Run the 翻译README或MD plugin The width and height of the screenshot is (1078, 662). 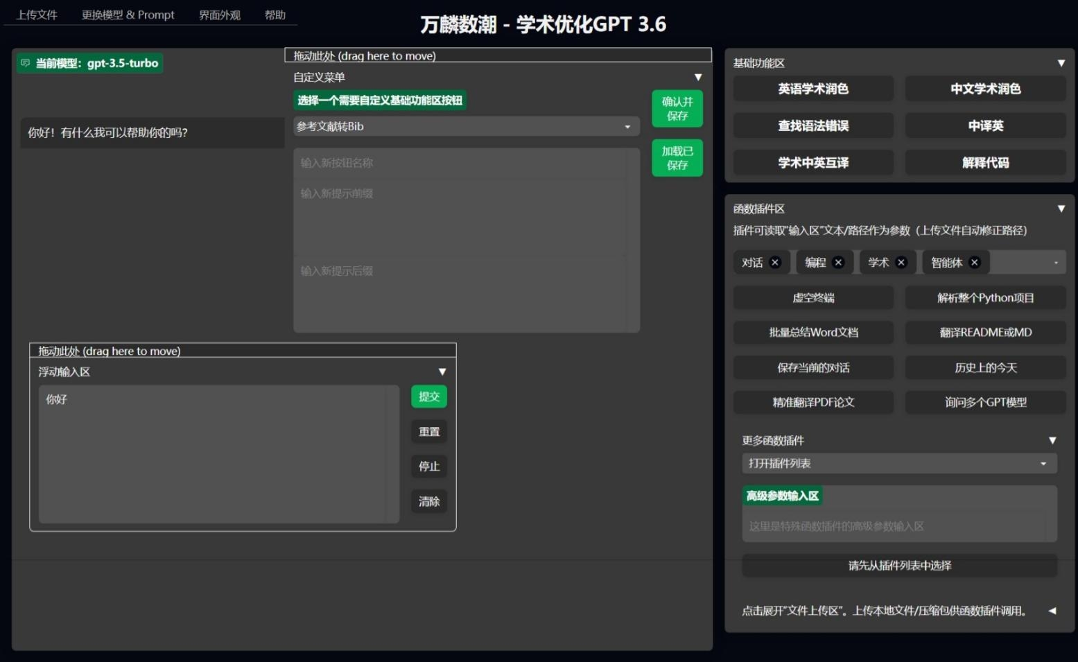[x=985, y=333]
